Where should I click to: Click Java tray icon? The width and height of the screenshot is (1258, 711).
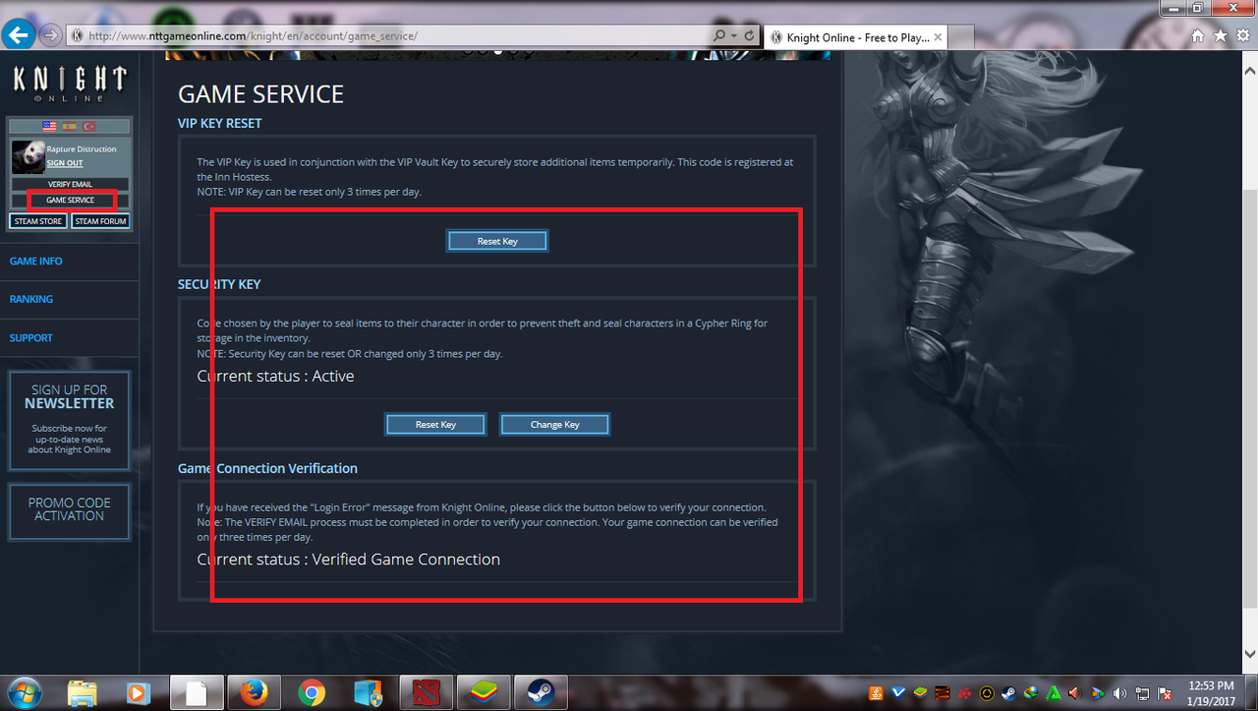click(x=876, y=693)
